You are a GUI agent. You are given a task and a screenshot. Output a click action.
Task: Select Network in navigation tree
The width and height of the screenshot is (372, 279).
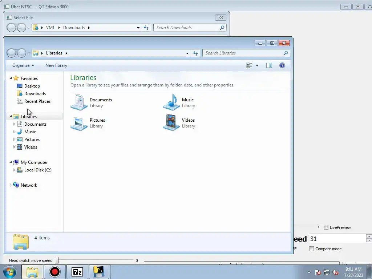pyautogui.click(x=29, y=185)
